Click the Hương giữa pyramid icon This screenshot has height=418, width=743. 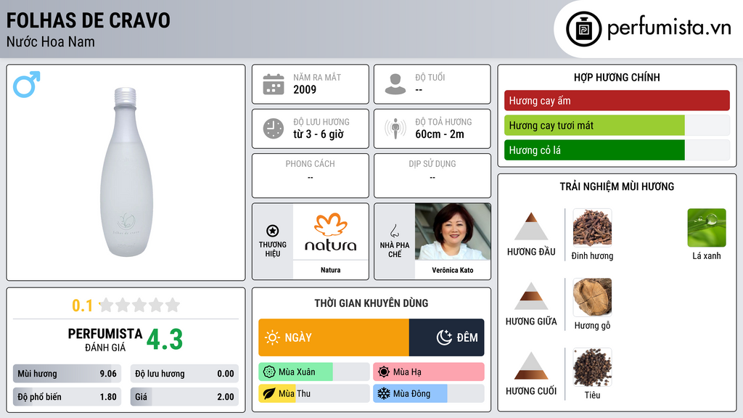[x=531, y=296]
